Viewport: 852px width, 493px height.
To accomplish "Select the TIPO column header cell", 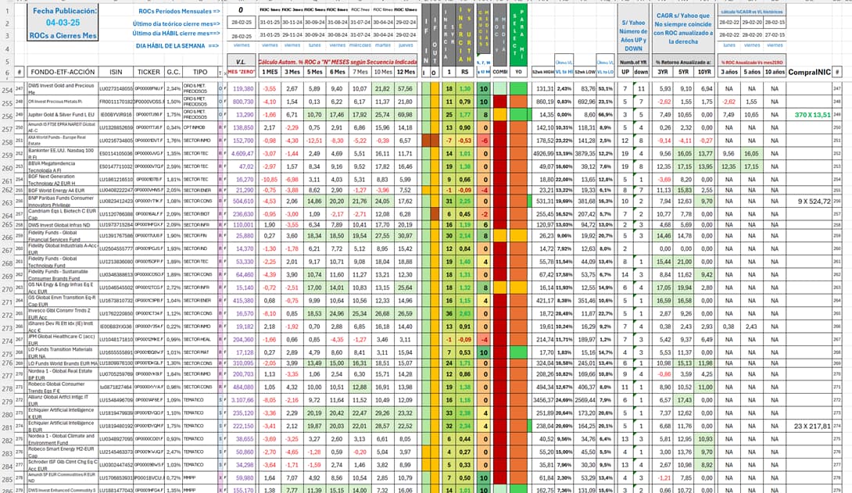I will [200, 72].
